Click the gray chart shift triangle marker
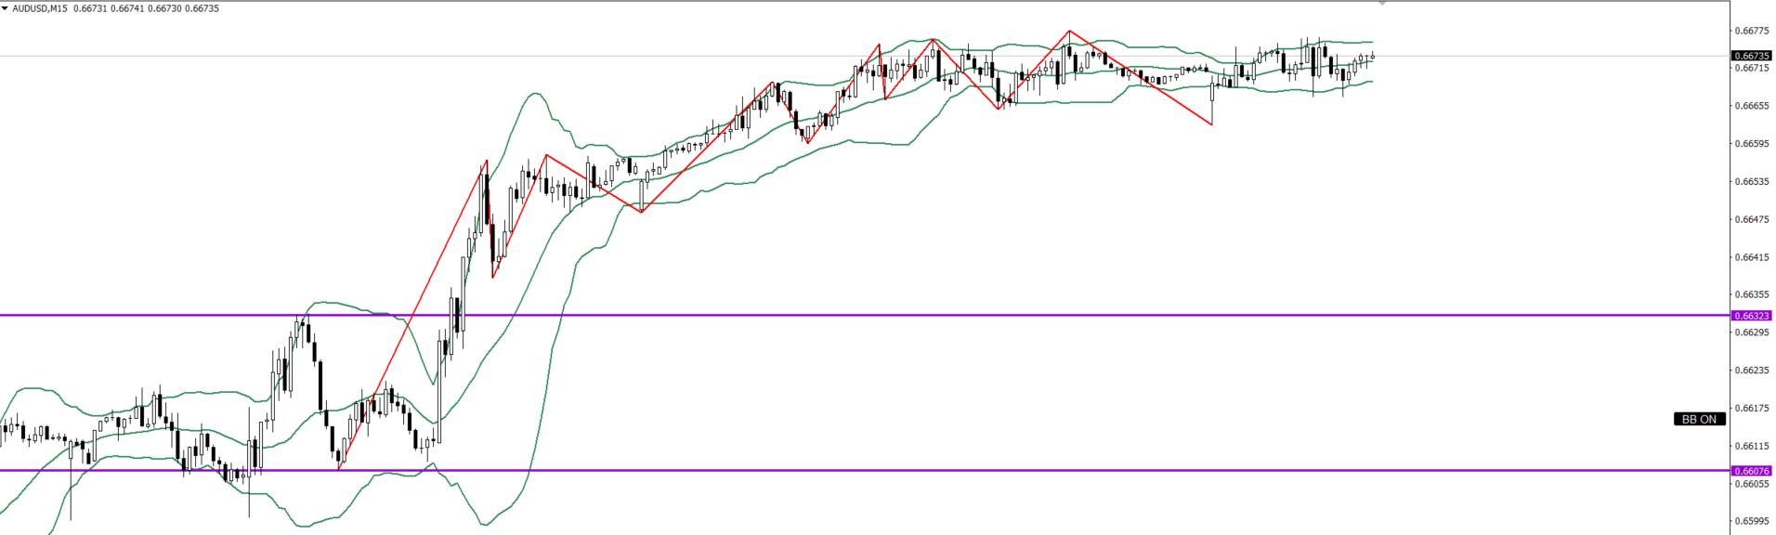This screenshot has width=1776, height=535. coord(1382,4)
